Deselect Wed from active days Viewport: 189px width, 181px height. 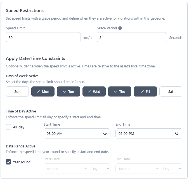pos(94,91)
